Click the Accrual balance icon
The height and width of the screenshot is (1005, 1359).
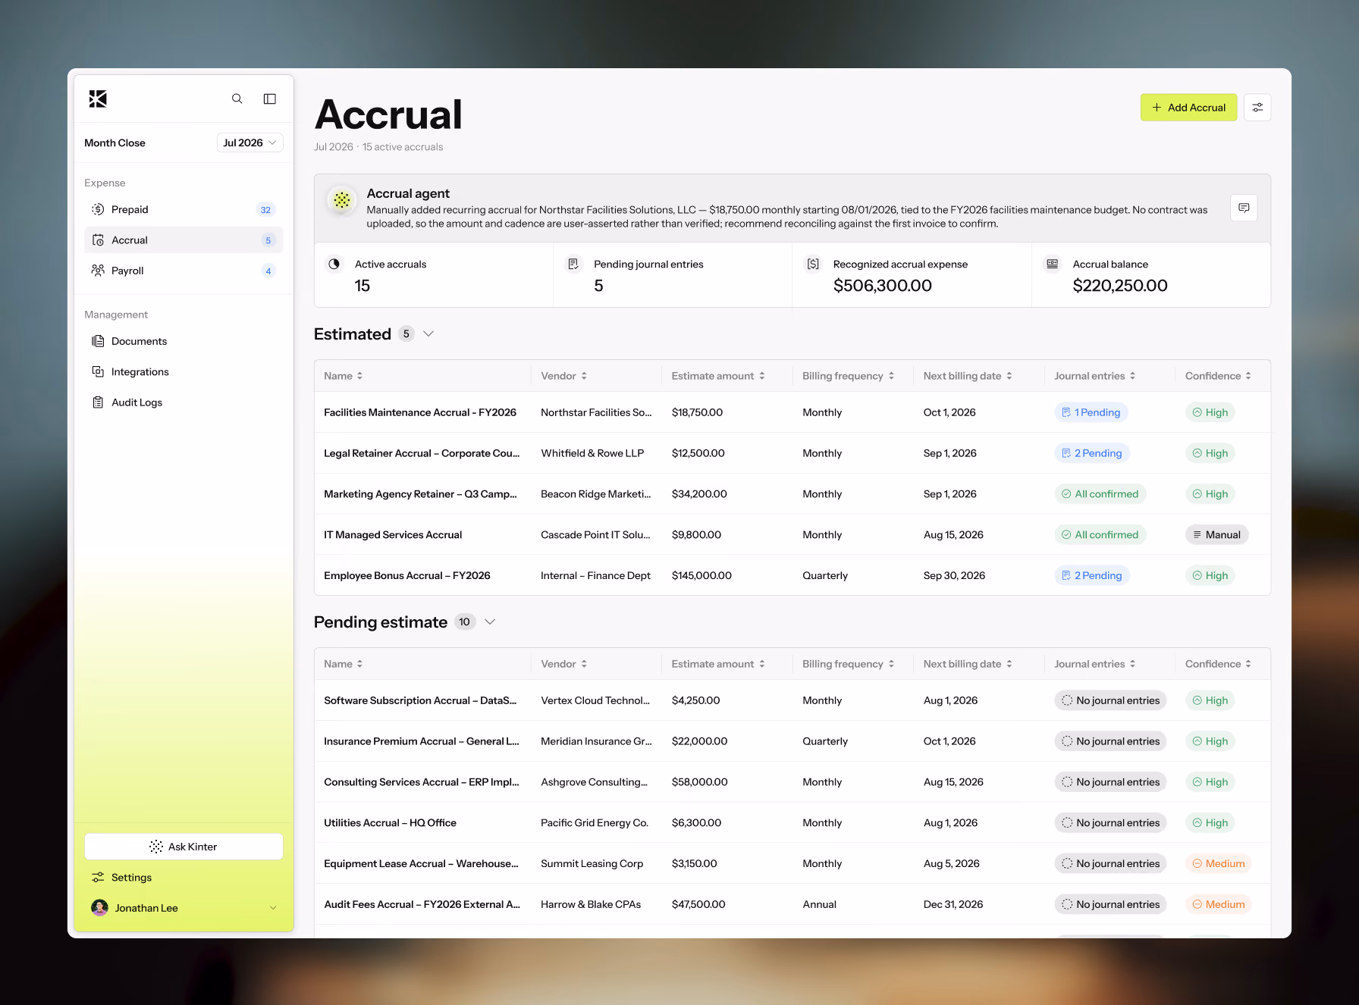[x=1053, y=264]
